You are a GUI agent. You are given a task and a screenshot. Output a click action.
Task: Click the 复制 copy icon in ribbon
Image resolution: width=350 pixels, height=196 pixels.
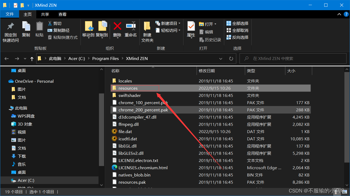click(x=26, y=26)
